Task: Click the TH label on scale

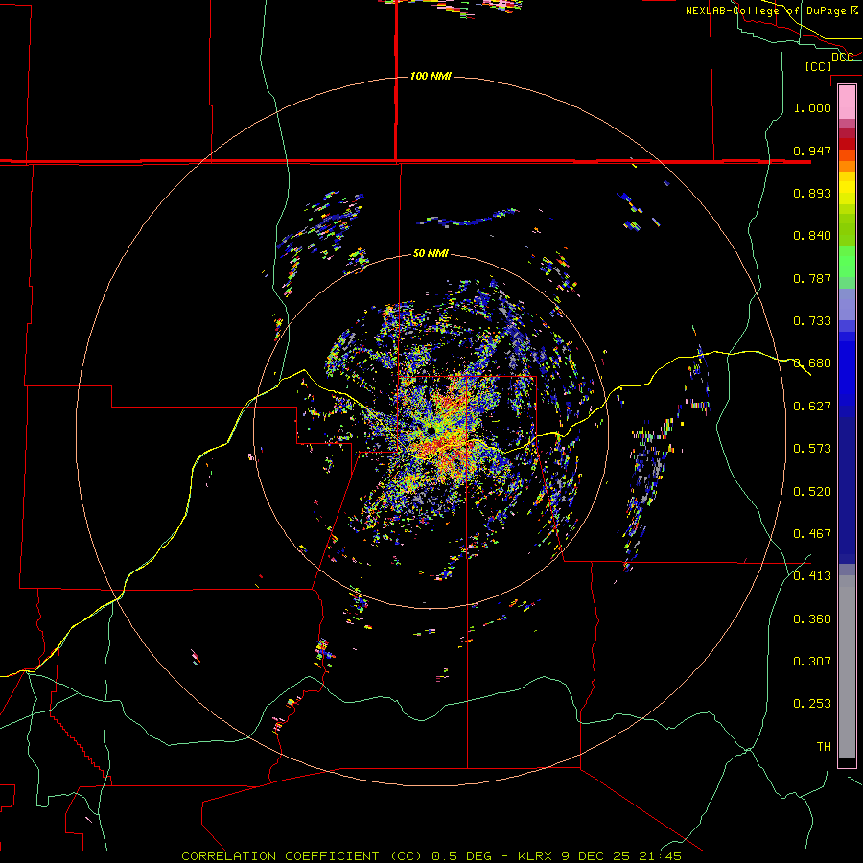Action: click(x=824, y=747)
